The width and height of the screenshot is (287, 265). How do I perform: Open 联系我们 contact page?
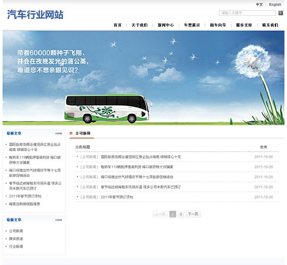(x=270, y=25)
